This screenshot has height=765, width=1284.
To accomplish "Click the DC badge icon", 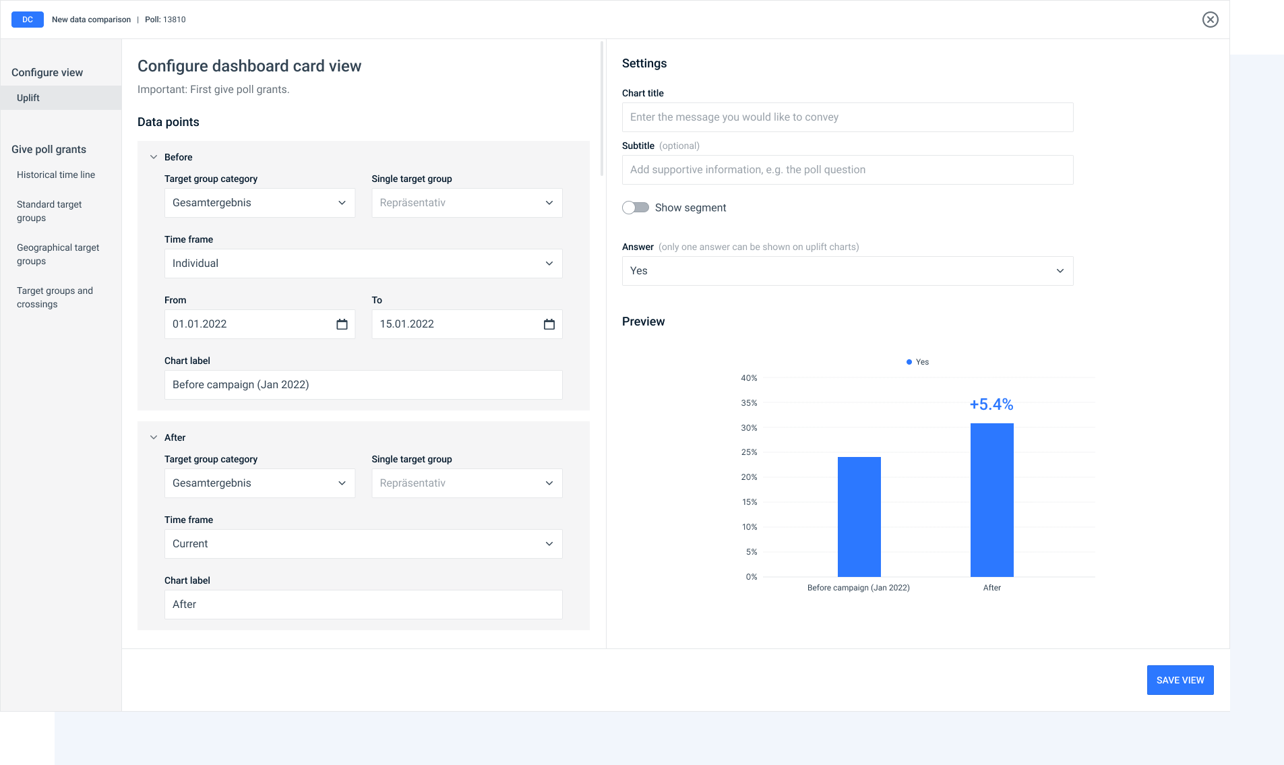I will pos(28,20).
